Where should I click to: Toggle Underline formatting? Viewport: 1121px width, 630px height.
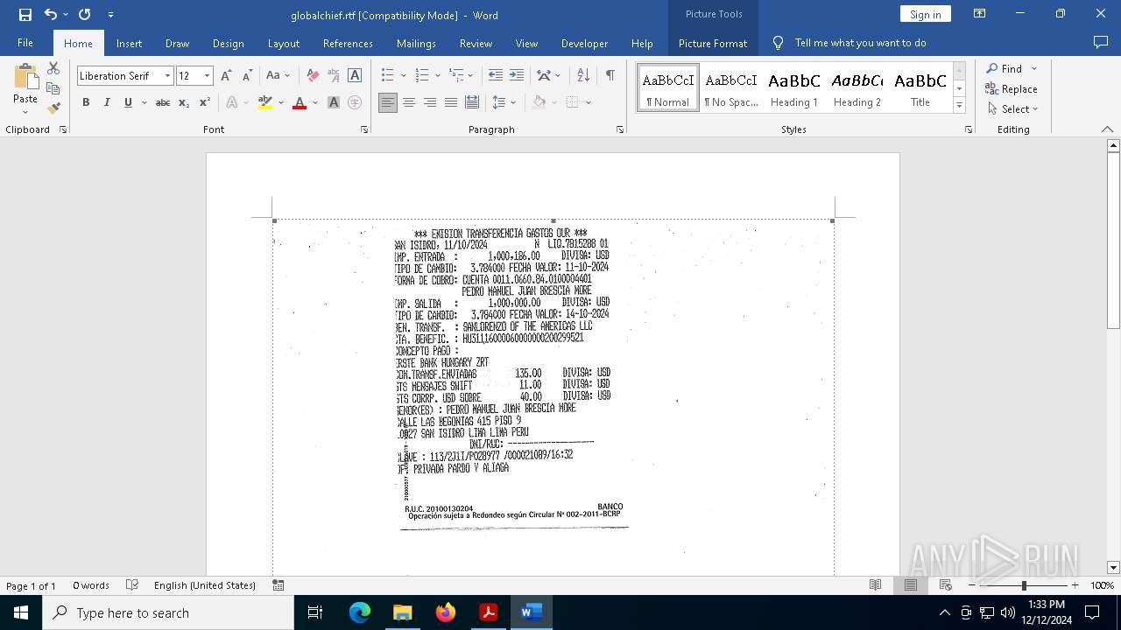click(x=128, y=102)
